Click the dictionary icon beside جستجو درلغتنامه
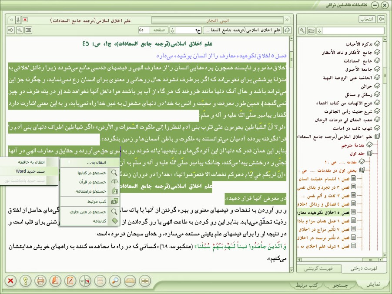392x294 pixels. pos(115,191)
